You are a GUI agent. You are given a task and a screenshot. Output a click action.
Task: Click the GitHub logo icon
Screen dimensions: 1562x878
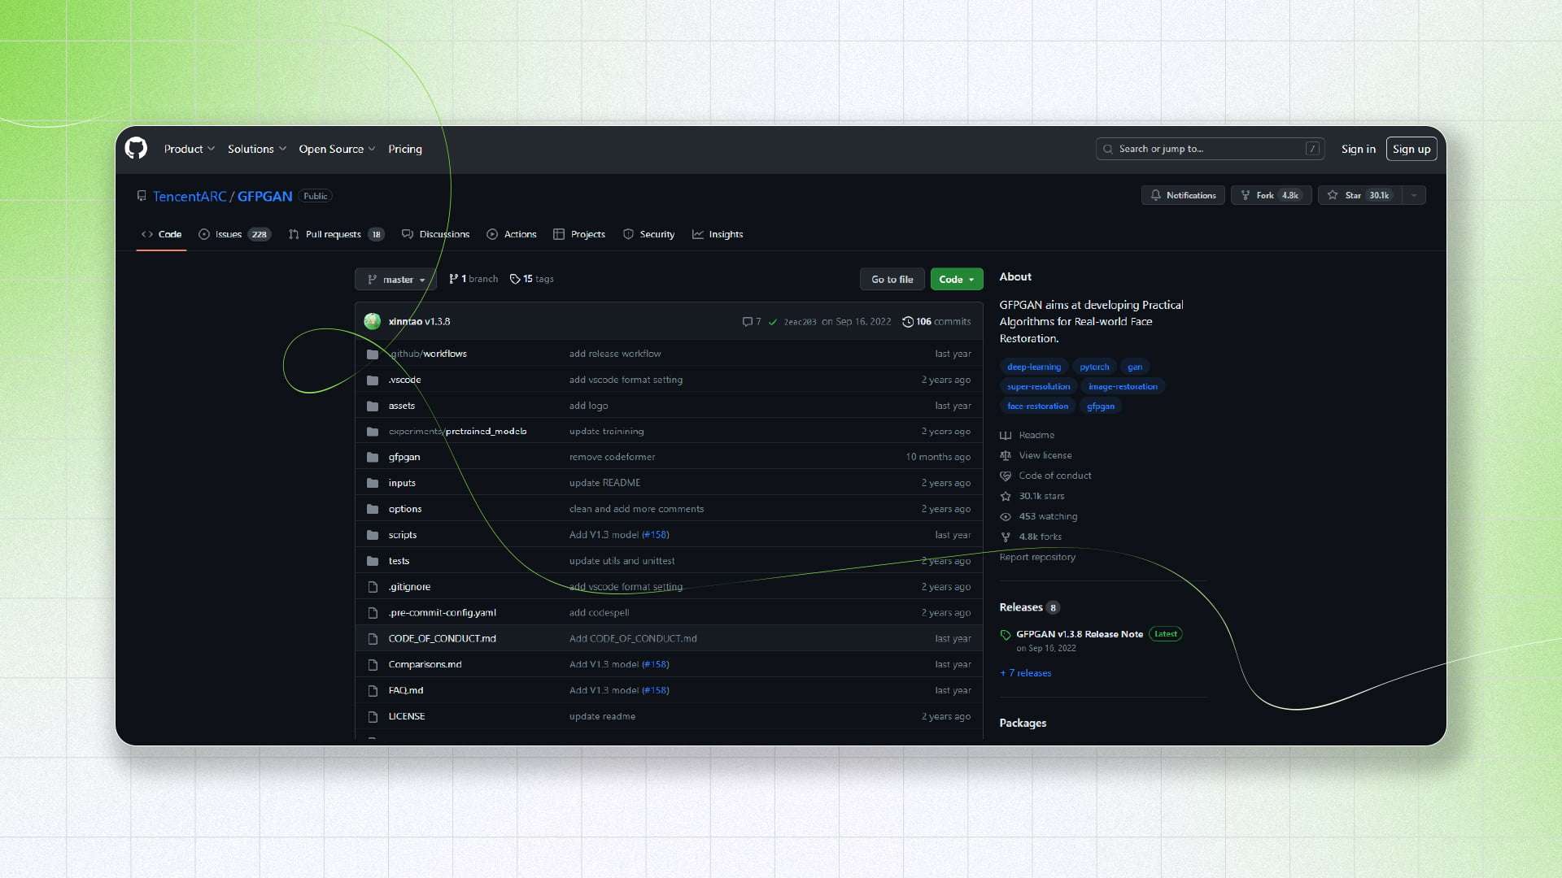tap(136, 148)
